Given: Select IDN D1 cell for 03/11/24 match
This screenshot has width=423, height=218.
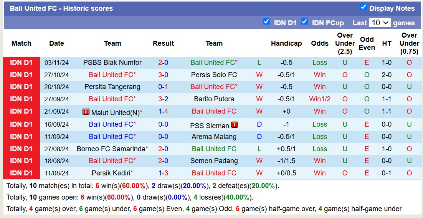Looking at the screenshot, I should (x=21, y=63).
